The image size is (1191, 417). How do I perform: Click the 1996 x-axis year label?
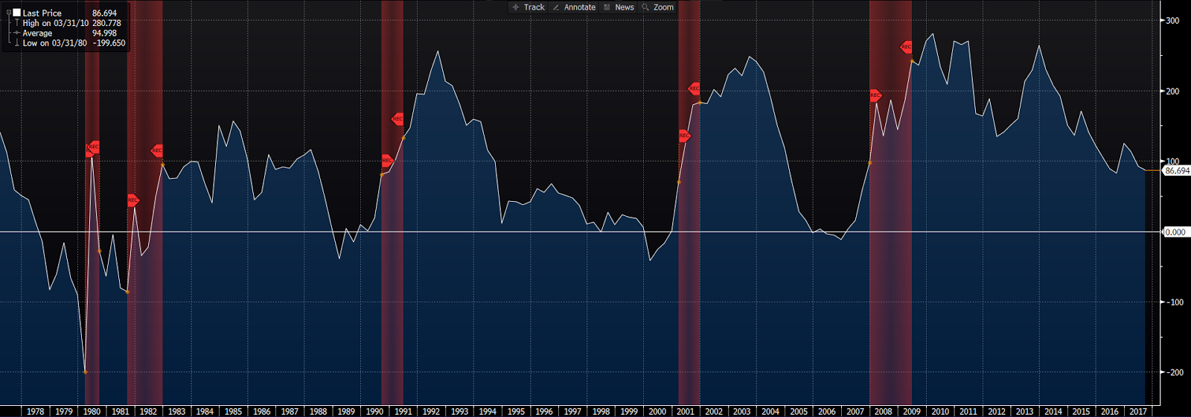pos(544,411)
